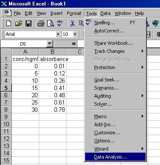Choose AutoCorrect from Tools menu

(x=115, y=31)
